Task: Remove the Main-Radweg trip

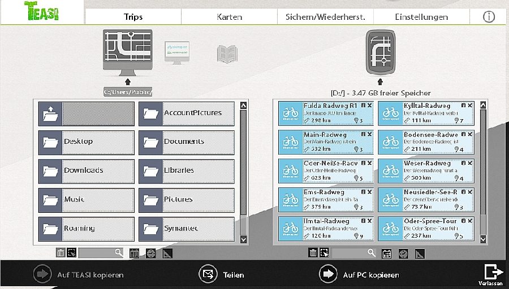Action: pyautogui.click(x=369, y=134)
